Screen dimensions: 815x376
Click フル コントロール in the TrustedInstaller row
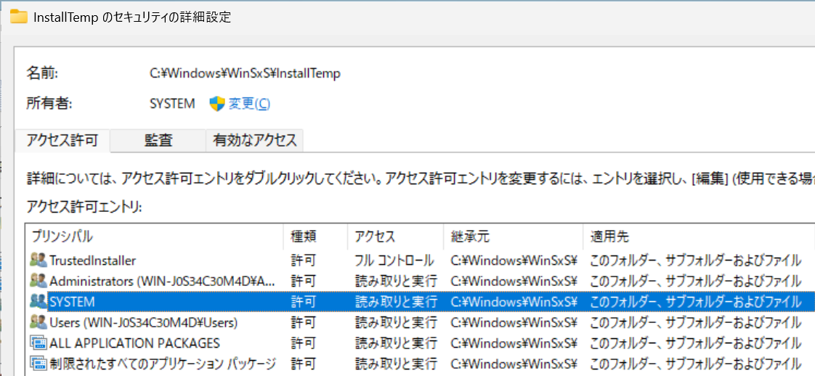pyautogui.click(x=394, y=260)
